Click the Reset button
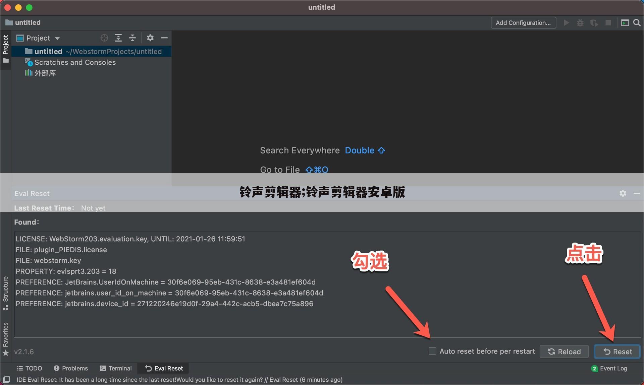This screenshot has height=385, width=644. pos(617,351)
